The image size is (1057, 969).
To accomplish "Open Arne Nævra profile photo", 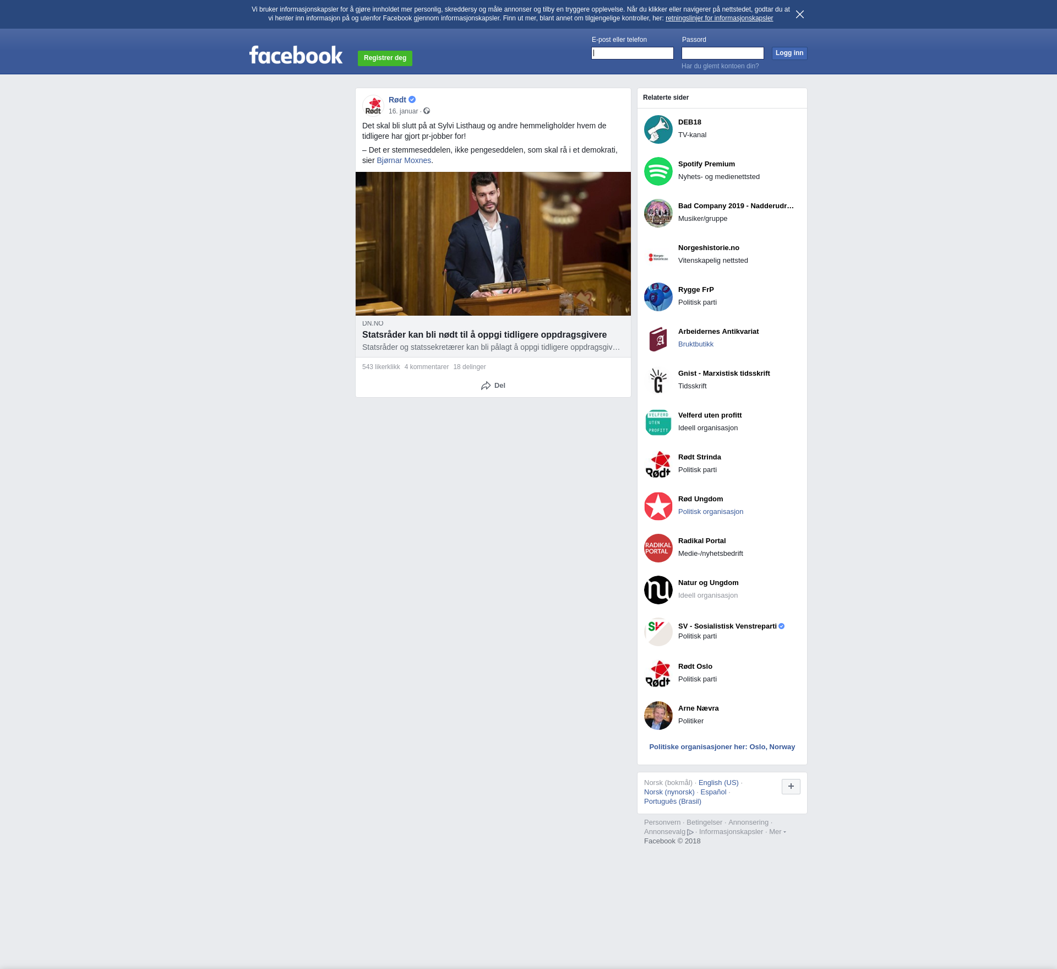I will pyautogui.click(x=658, y=716).
